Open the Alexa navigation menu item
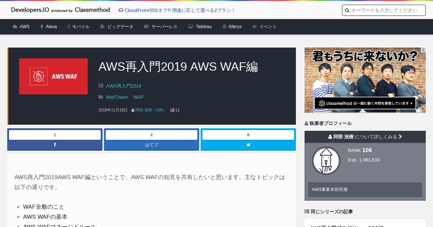The width and height of the screenshot is (433, 227). point(51,27)
